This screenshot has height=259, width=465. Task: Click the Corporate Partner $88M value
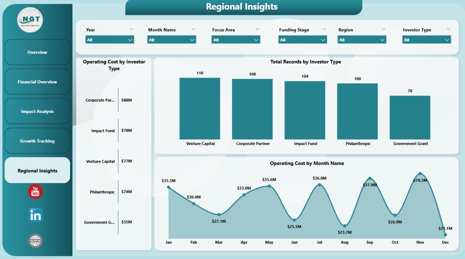[x=127, y=100]
